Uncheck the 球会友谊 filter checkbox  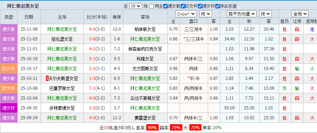click(218, 6)
